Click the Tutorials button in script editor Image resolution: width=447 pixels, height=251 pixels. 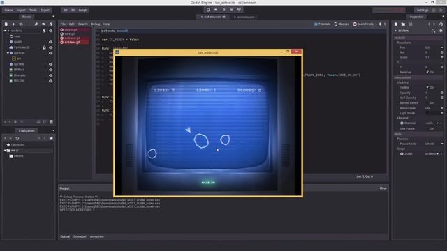322,24
